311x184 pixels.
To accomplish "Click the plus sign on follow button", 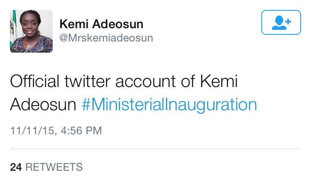I will (x=287, y=20).
